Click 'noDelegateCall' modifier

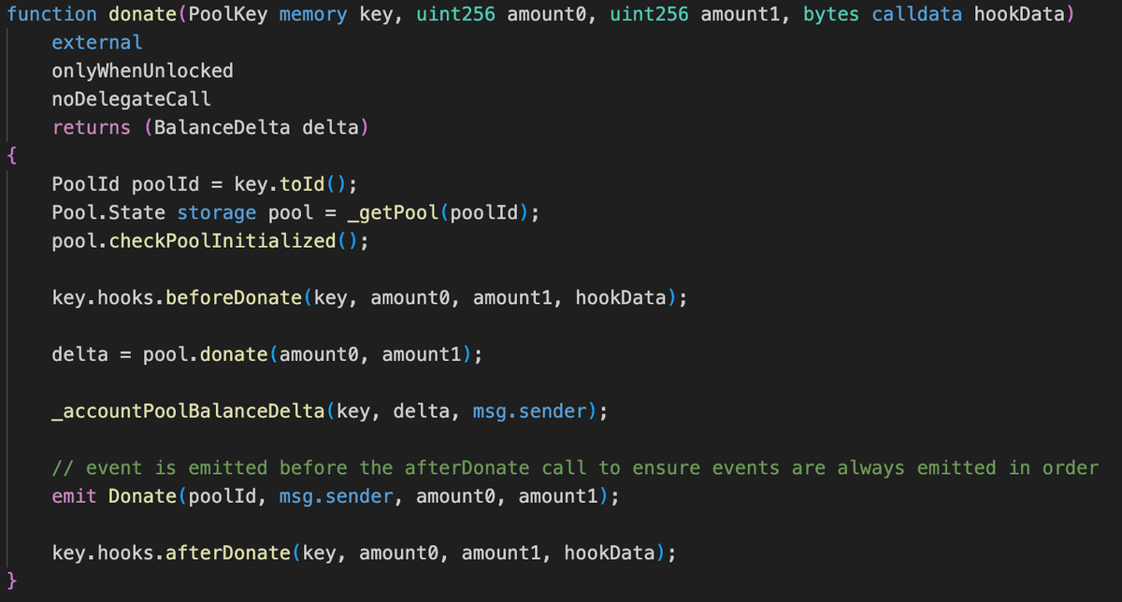[131, 99]
